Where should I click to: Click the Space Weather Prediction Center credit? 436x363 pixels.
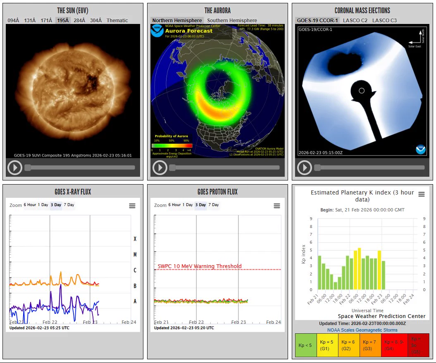381,316
